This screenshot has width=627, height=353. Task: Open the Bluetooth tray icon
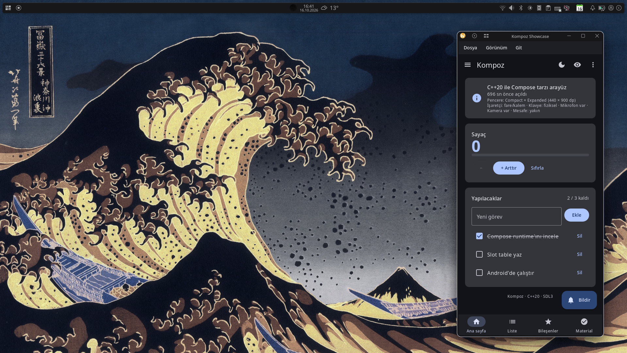pos(521,8)
